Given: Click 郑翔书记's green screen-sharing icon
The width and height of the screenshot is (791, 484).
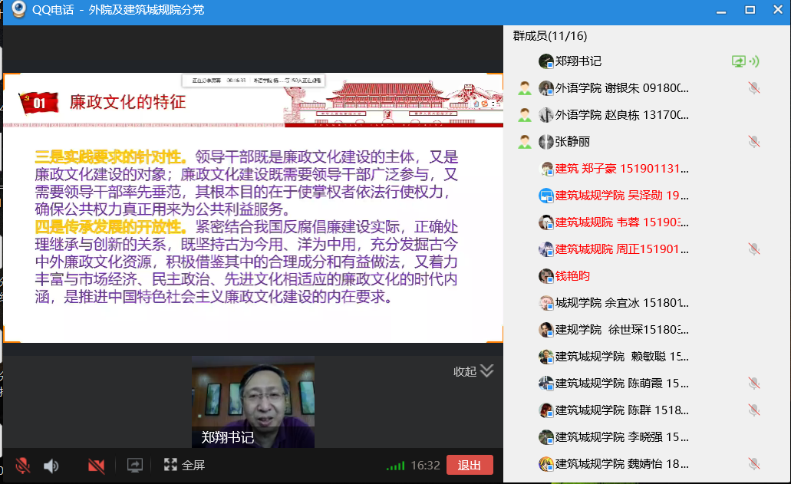Looking at the screenshot, I should 739,61.
